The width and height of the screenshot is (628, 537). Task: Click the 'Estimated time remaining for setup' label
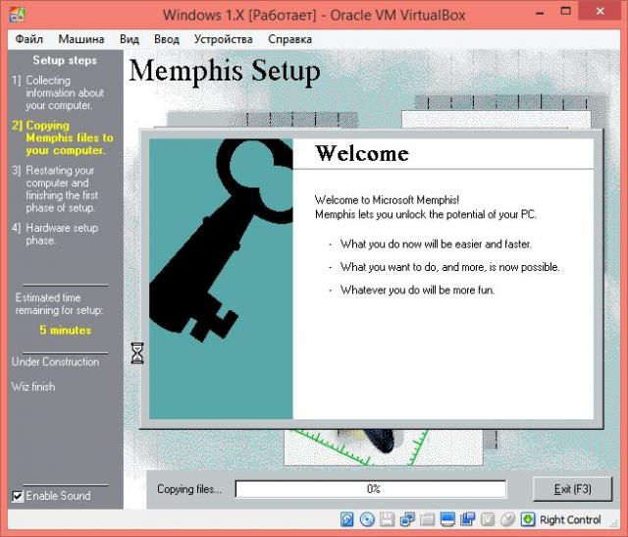[59, 303]
